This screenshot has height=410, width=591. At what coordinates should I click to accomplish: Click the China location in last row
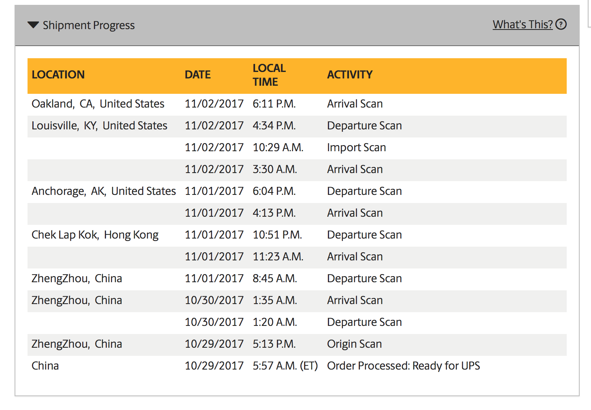click(x=45, y=366)
